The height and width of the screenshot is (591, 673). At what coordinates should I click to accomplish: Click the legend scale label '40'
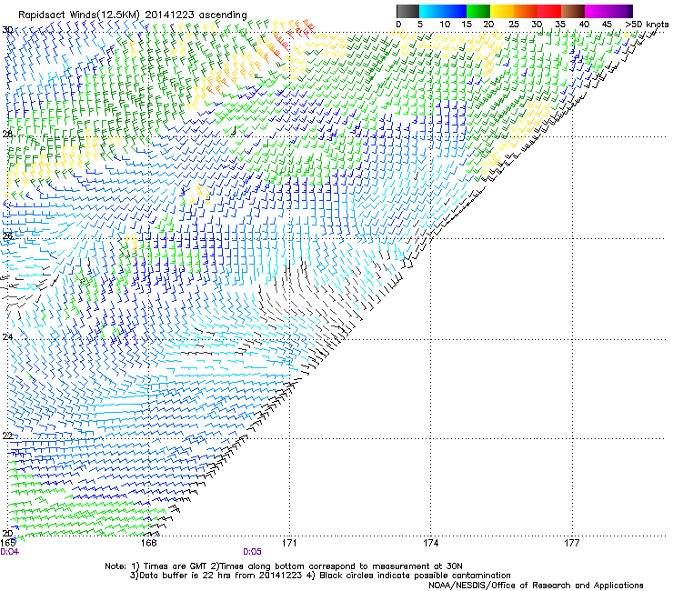[584, 24]
